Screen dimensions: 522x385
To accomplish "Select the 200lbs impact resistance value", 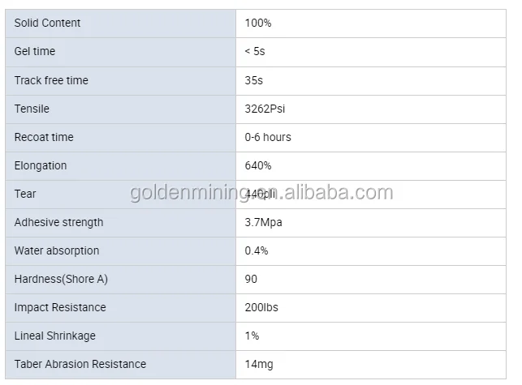I will pos(261,307).
